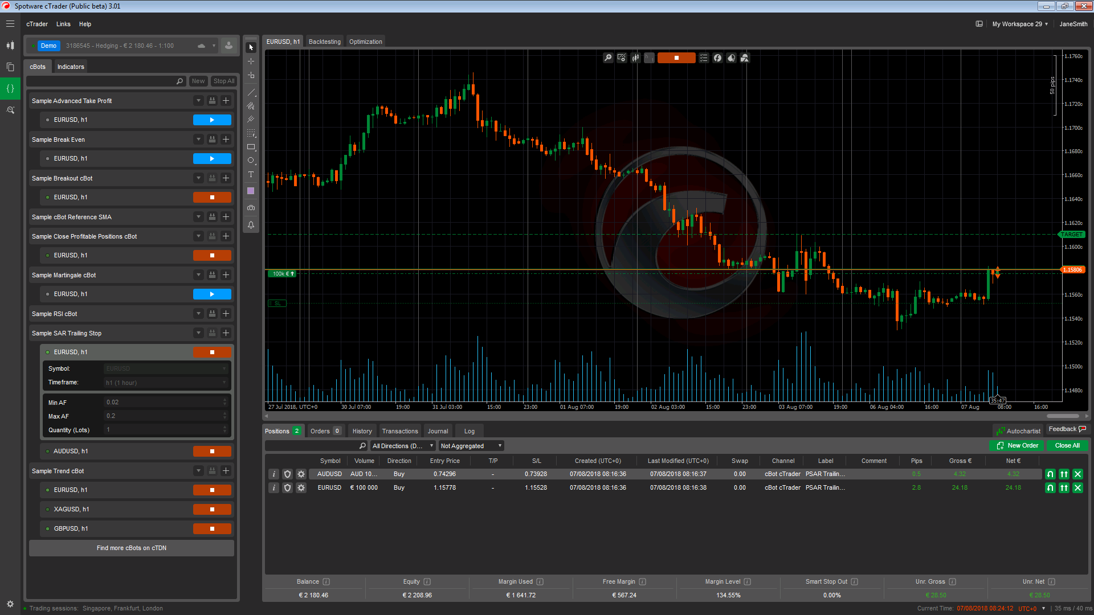Open the Feedback button
Viewport: 1094px width, 615px height.
tap(1067, 429)
